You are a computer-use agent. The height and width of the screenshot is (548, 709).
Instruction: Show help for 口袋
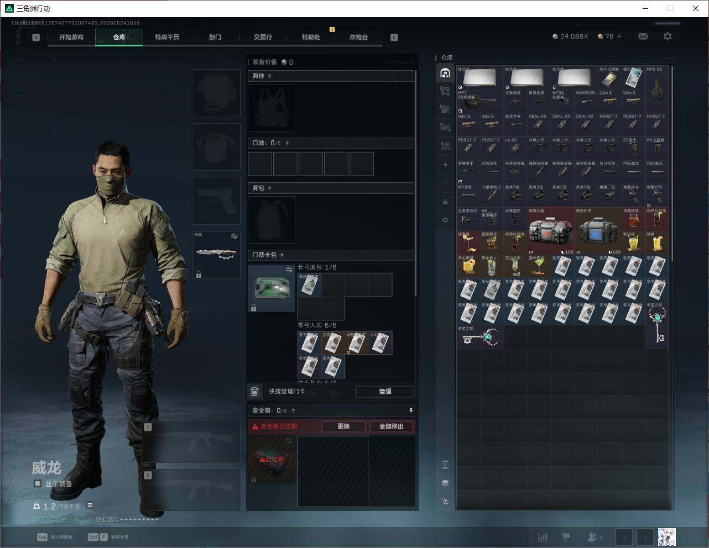tap(287, 143)
